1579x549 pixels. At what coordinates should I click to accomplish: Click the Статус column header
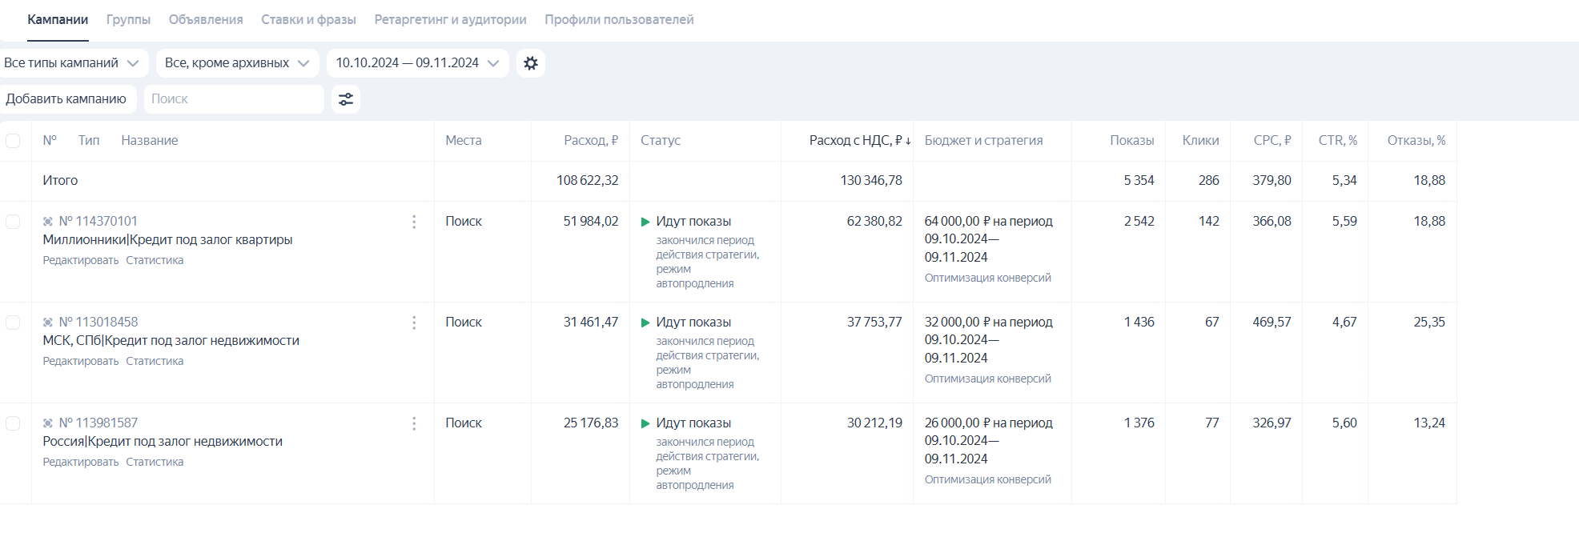coord(661,141)
